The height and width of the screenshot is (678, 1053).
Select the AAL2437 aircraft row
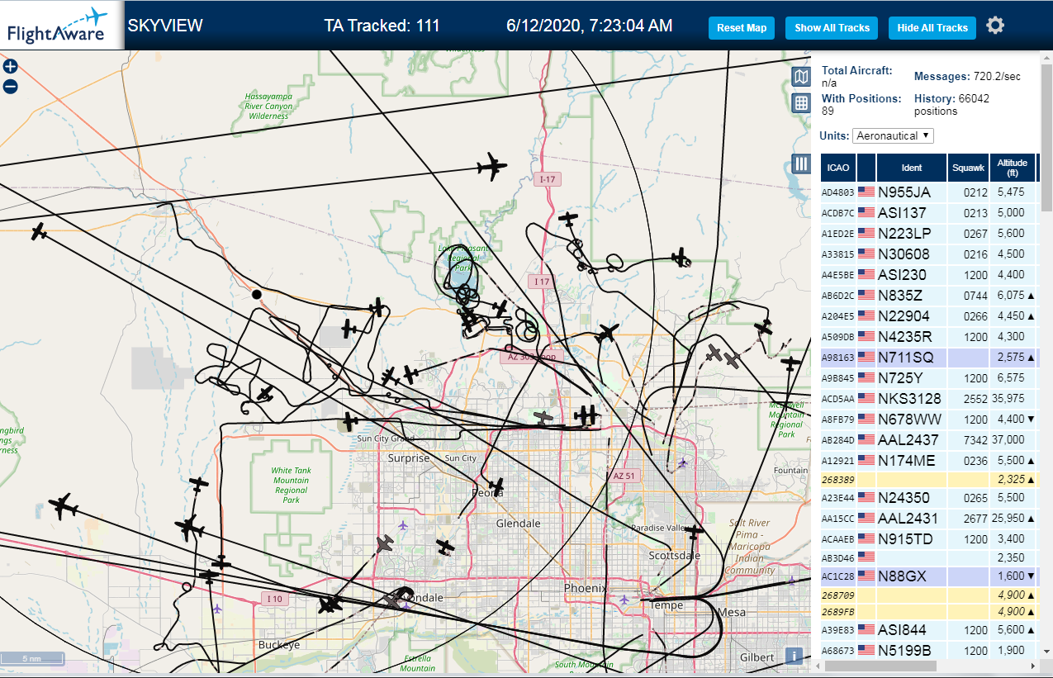(x=929, y=440)
